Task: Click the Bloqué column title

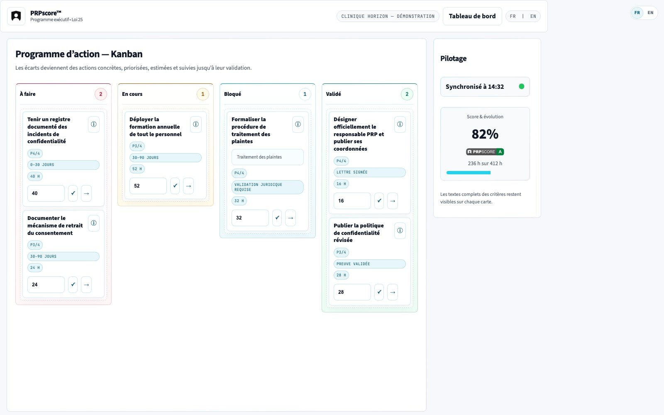Action: (x=232, y=94)
